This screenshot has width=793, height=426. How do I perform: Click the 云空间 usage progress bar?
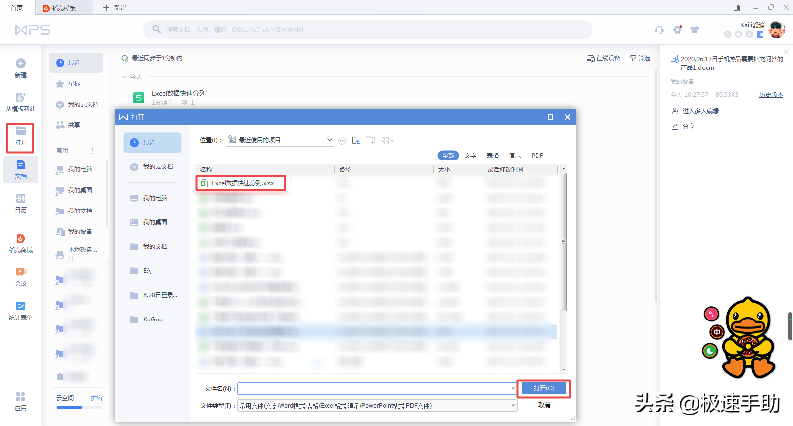[x=79, y=408]
